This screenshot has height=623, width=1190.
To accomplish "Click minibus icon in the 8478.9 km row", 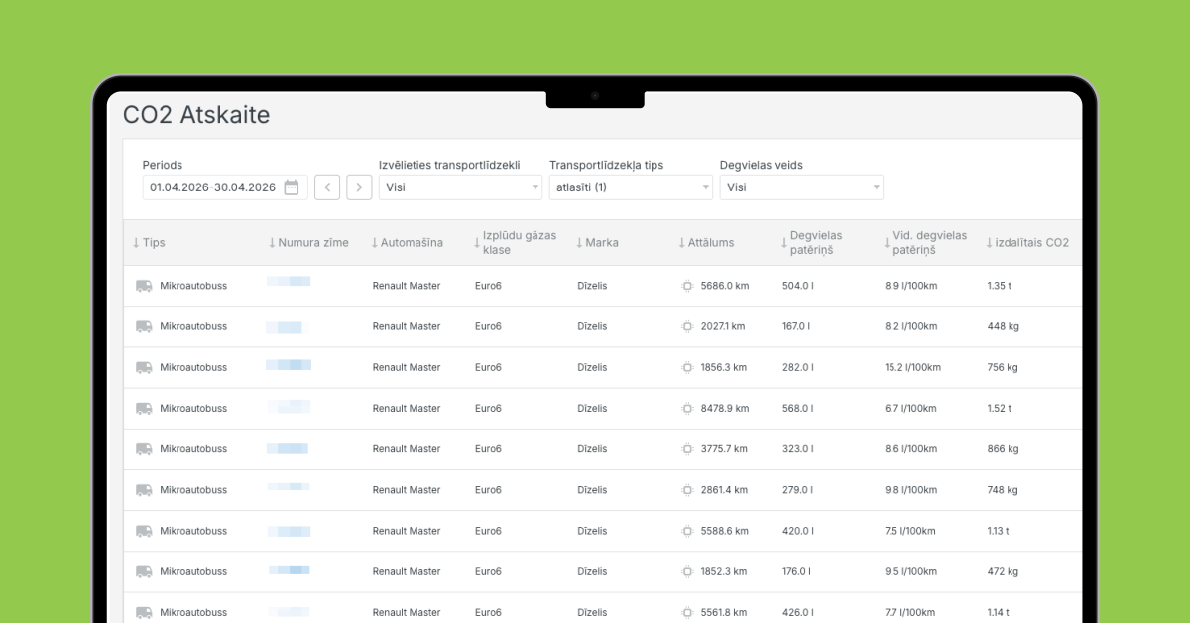I will tap(144, 409).
